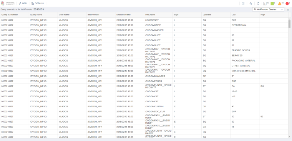Select the 0CURRENCY InfoObject cell

[x=158, y=20]
